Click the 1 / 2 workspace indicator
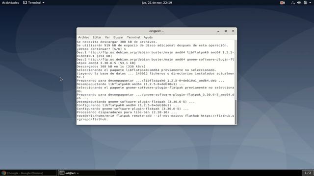Viewport: 314px width, 176px height. pos(308,173)
